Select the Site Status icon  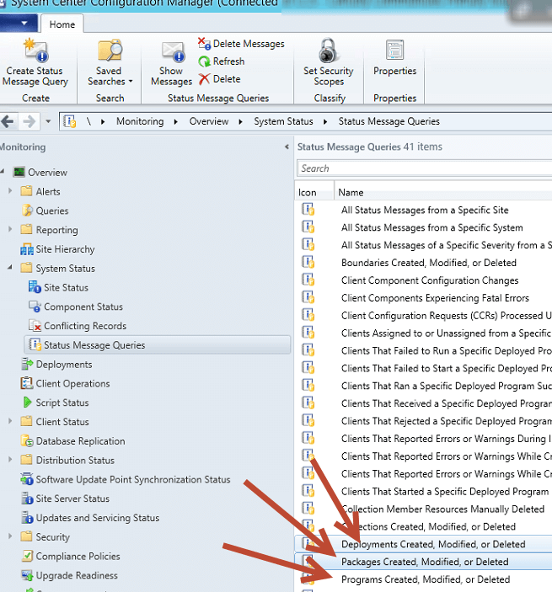pos(35,287)
